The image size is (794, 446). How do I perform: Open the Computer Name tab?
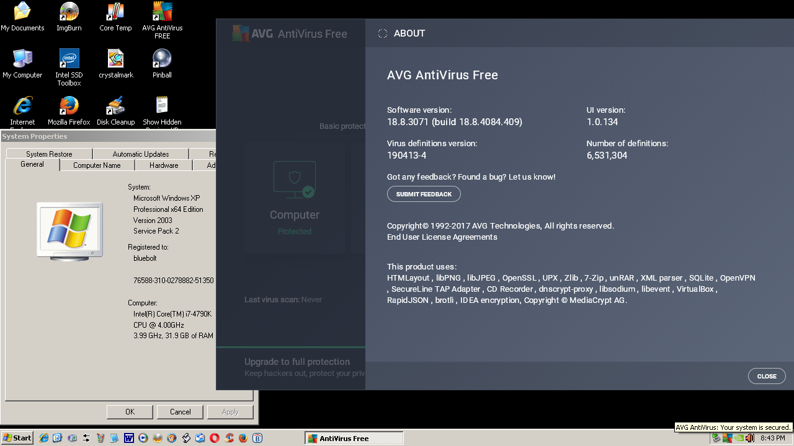click(97, 165)
